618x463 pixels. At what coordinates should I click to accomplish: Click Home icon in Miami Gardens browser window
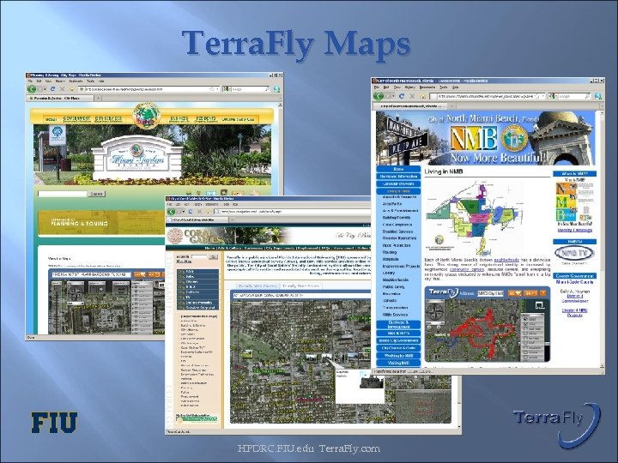[x=71, y=89]
